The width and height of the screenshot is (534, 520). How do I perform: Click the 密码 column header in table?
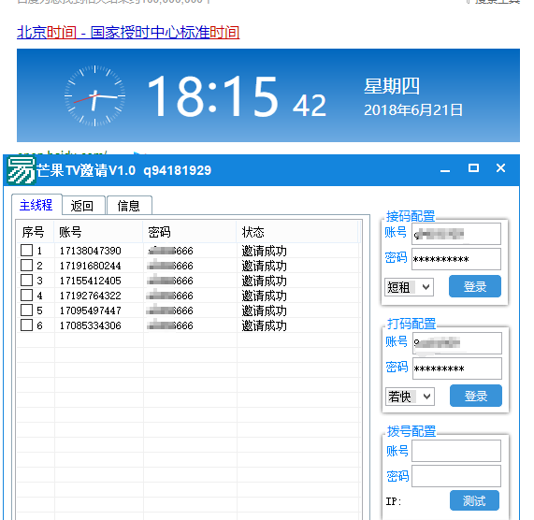click(190, 232)
